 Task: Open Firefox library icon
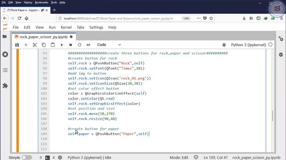coord(251,18)
